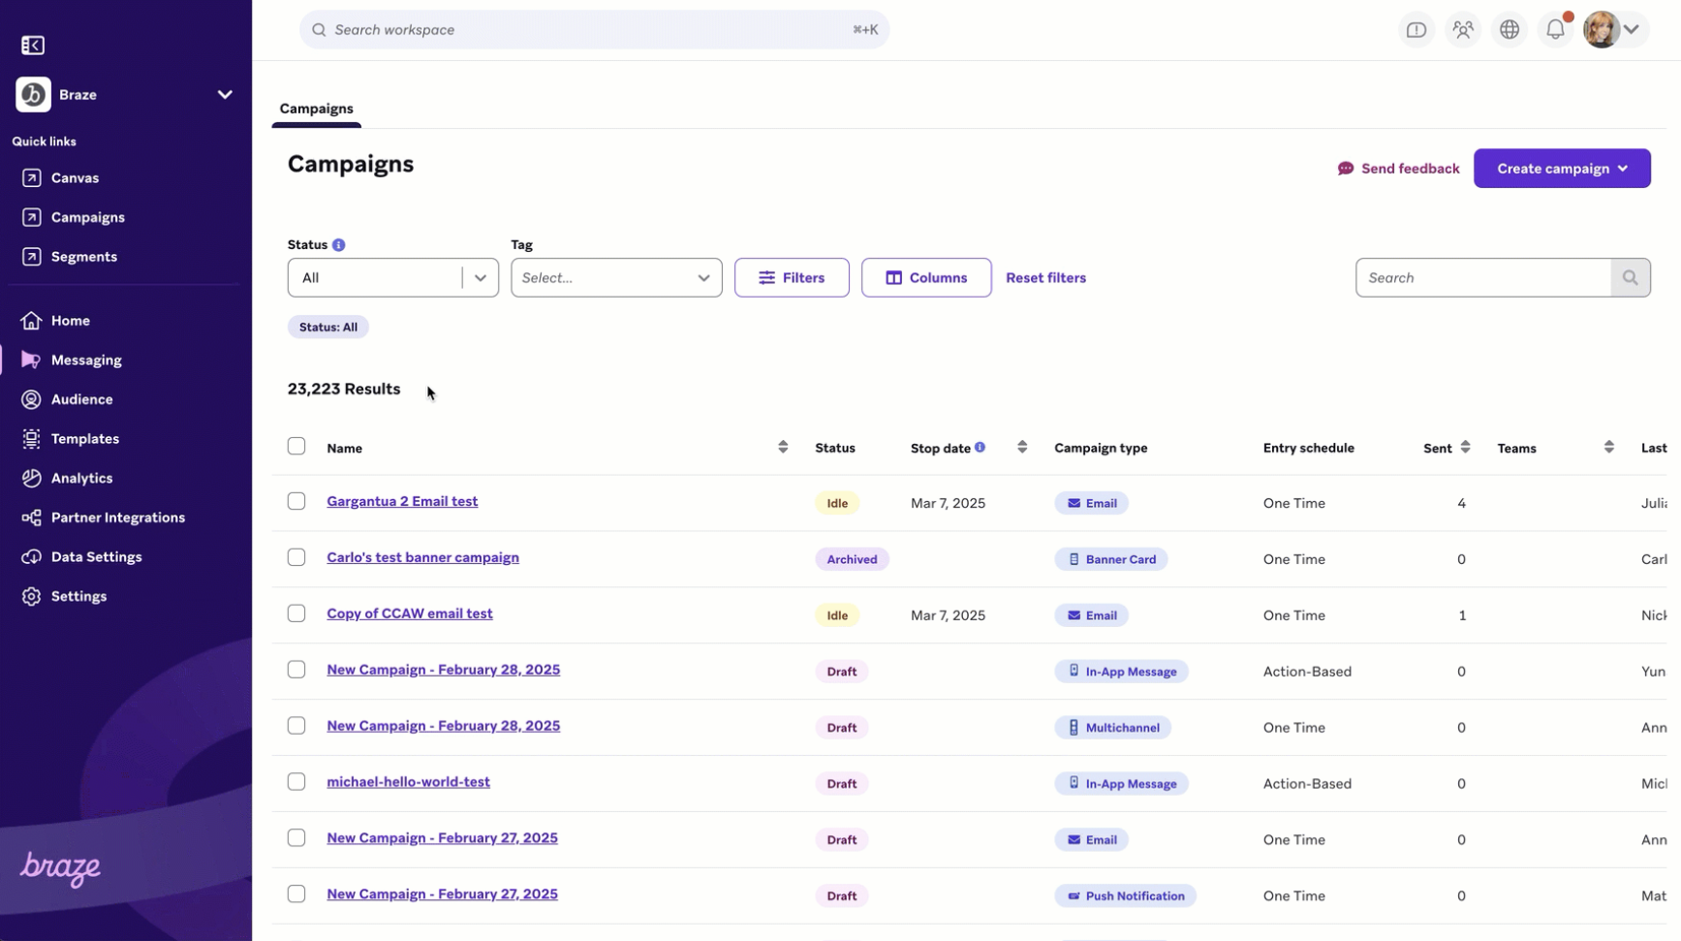1681x941 pixels.
Task: Select the Gargantua 2 Email test checkbox
Action: pyautogui.click(x=296, y=502)
